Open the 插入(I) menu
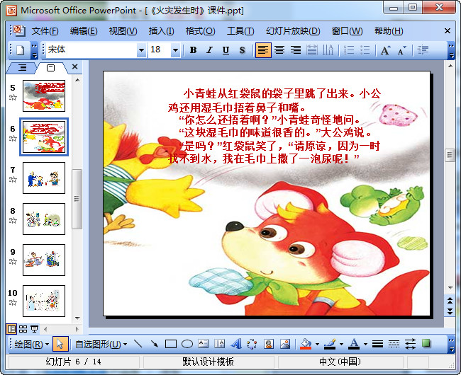Image resolution: width=461 pixels, height=375 pixels. pos(161,31)
